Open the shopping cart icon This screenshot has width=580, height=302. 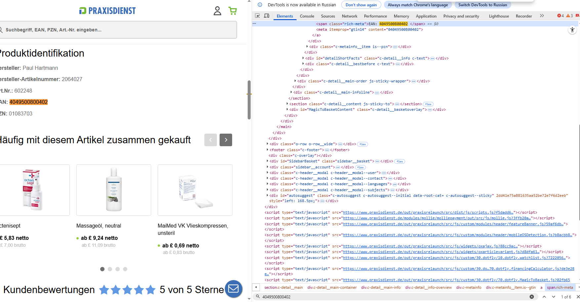[232, 11]
